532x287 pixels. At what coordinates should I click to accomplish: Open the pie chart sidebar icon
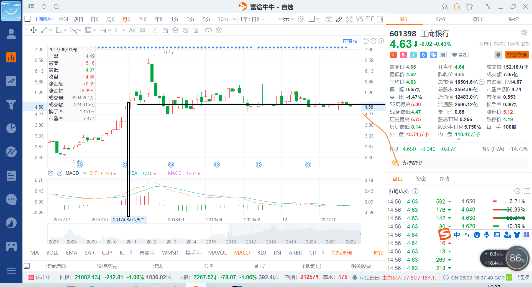pos(11,128)
